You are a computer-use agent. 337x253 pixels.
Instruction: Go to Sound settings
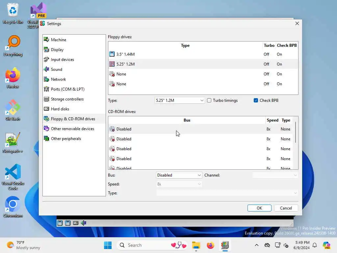[x=74, y=70]
